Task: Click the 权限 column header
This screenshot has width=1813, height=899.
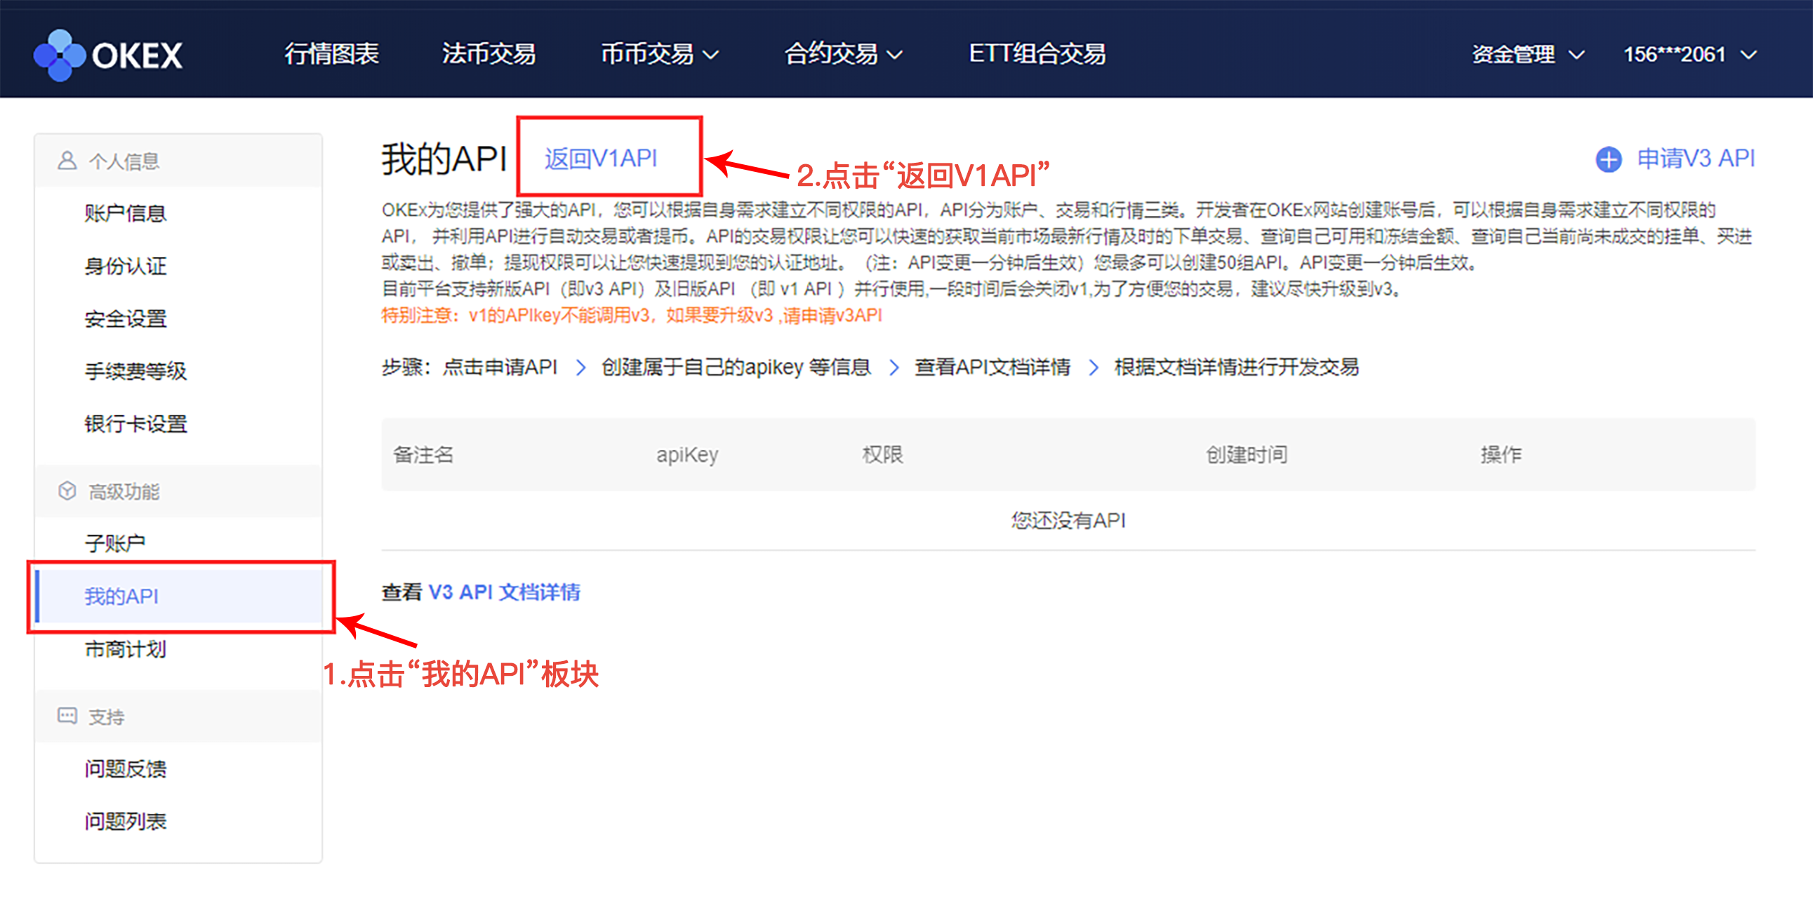Action: coord(882,455)
